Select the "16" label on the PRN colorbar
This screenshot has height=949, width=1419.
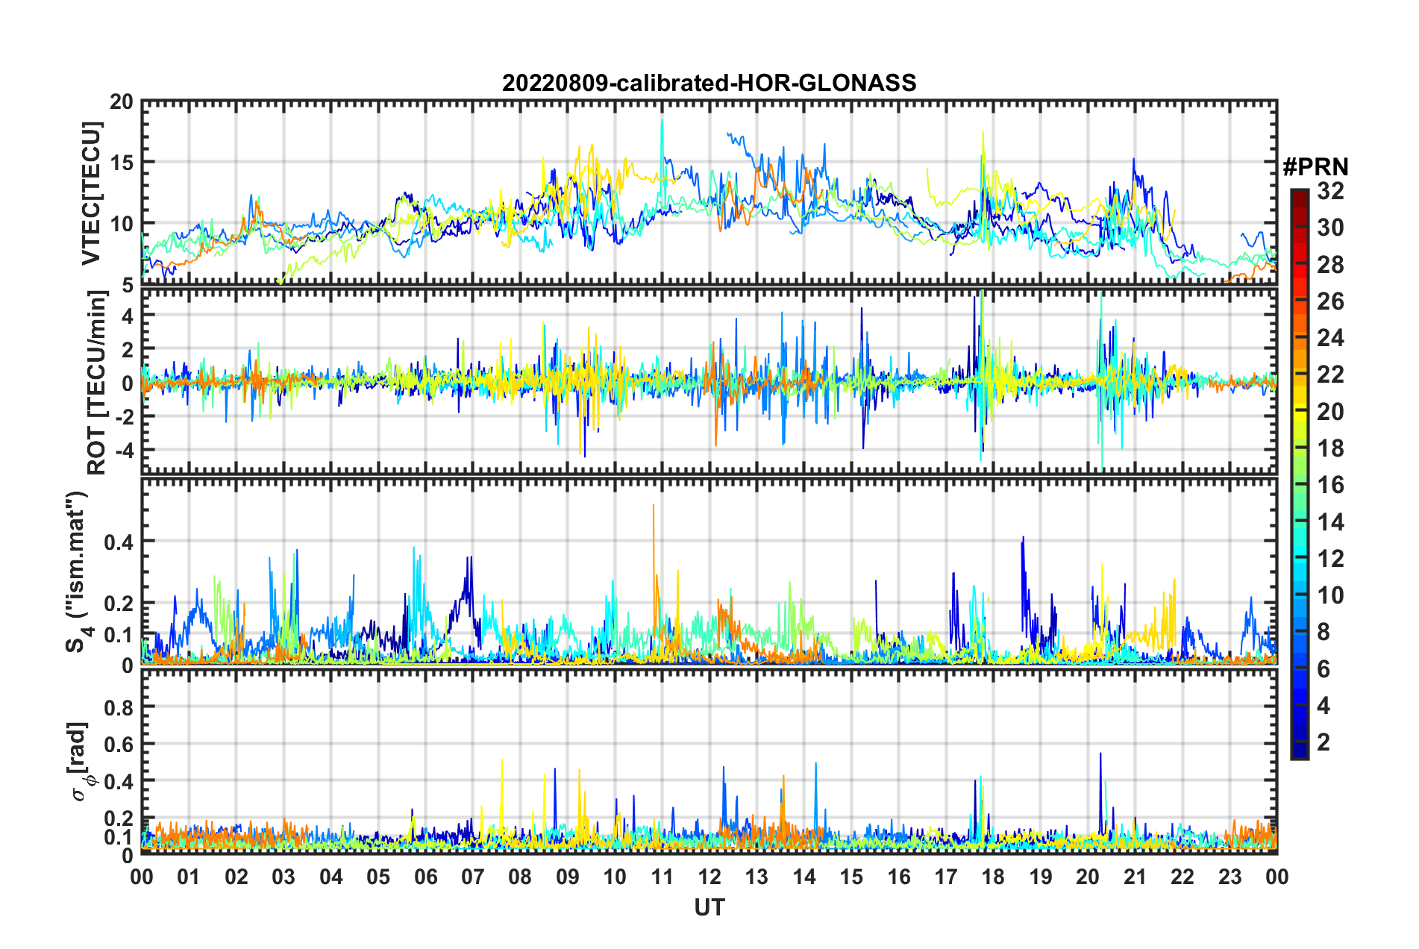tap(1331, 485)
